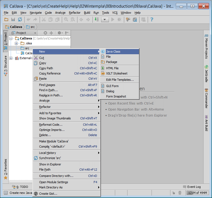The width and height of the screenshot is (212, 198).
Task: Click the Copy toolbar icon
Action: pos(51,20)
